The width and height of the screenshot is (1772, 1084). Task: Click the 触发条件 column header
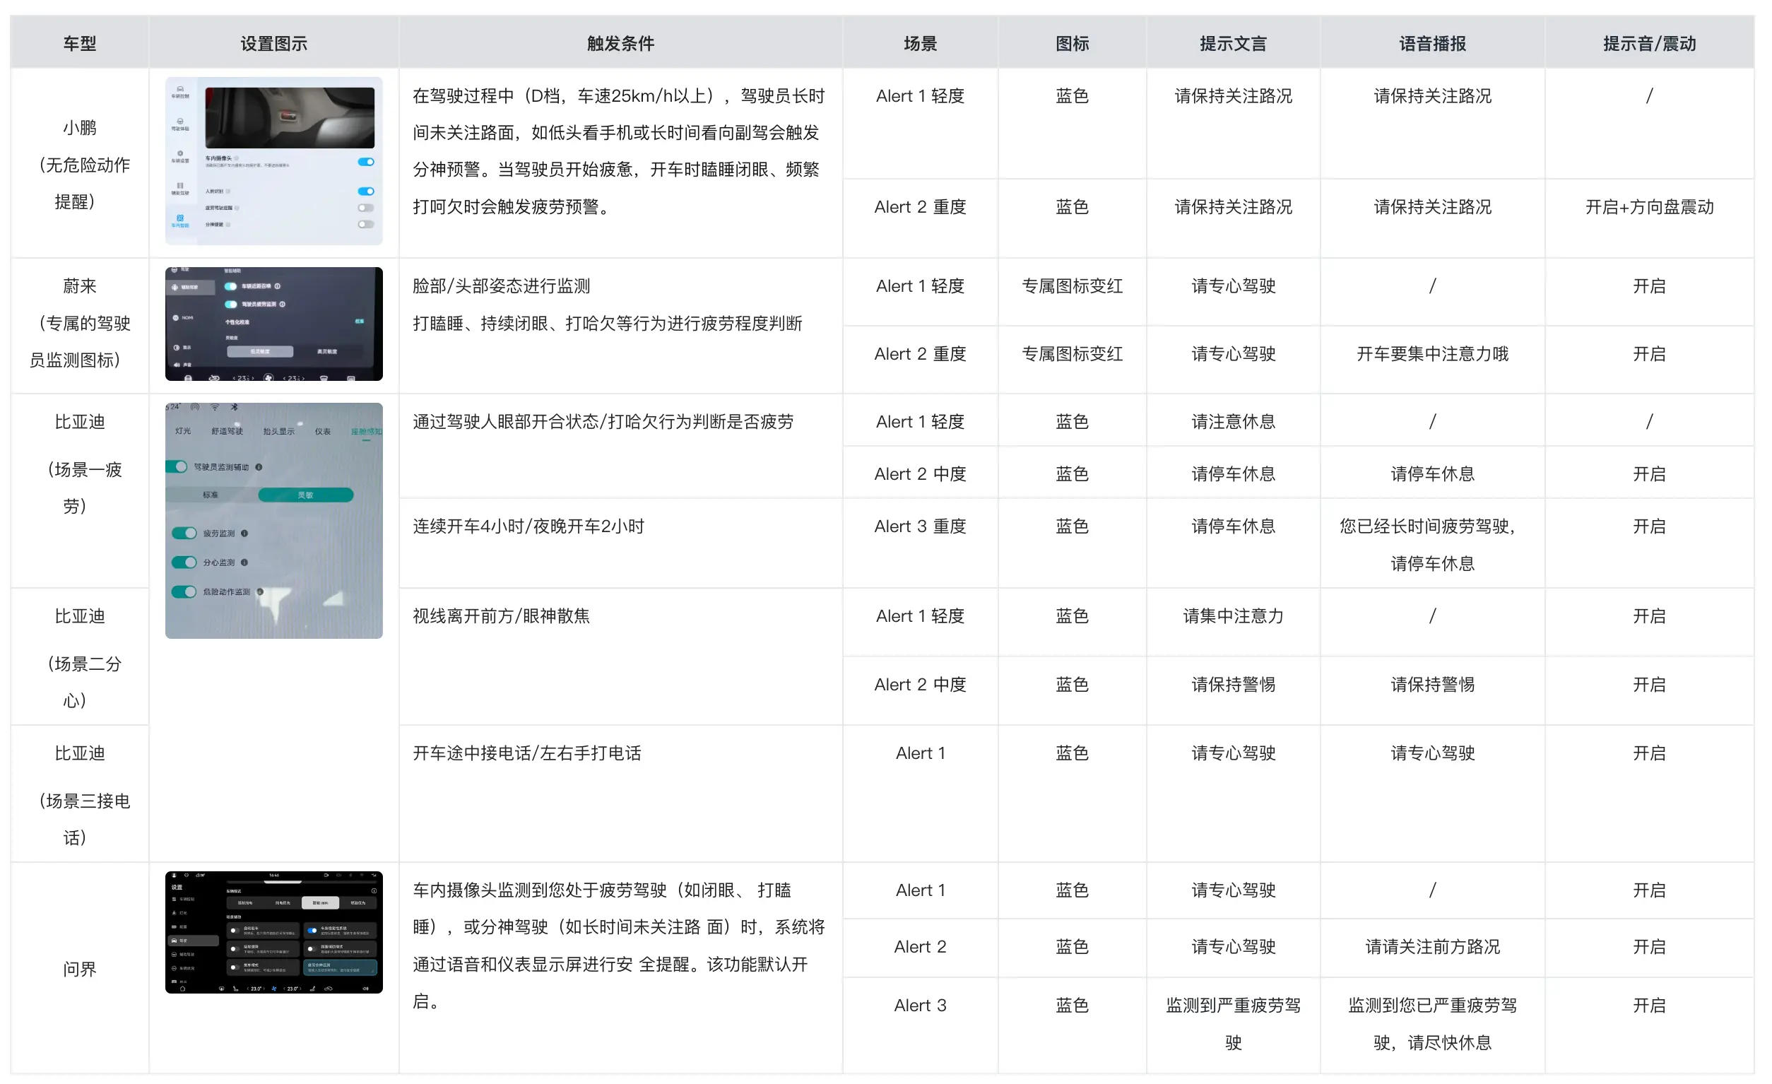620,43
